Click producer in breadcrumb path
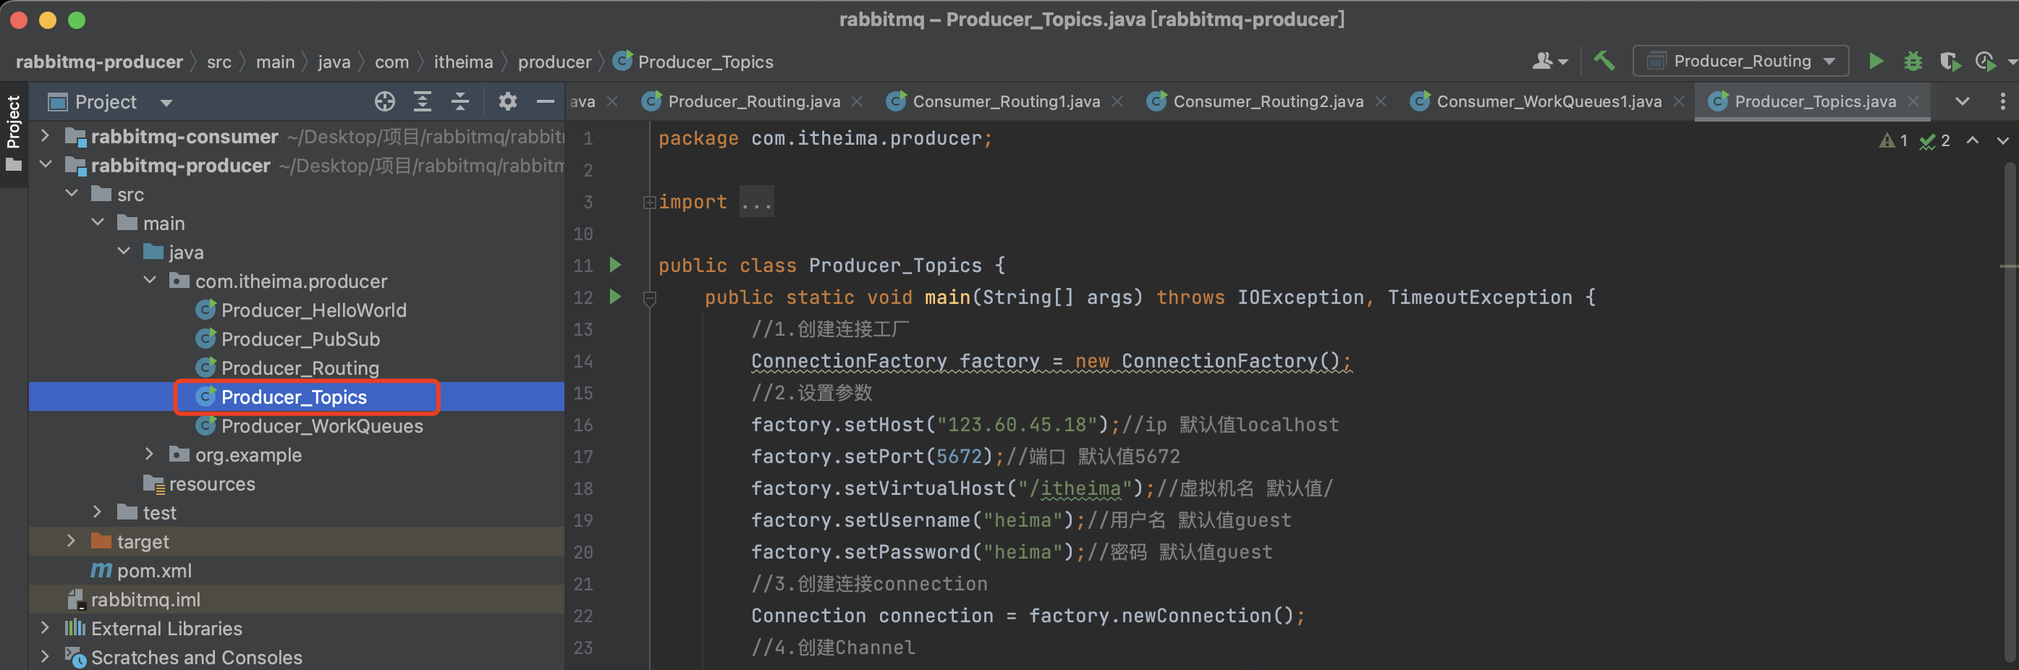2019x670 pixels. (554, 62)
